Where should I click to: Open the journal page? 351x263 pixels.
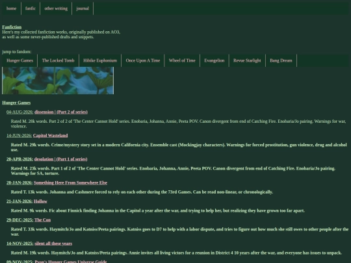83,8
